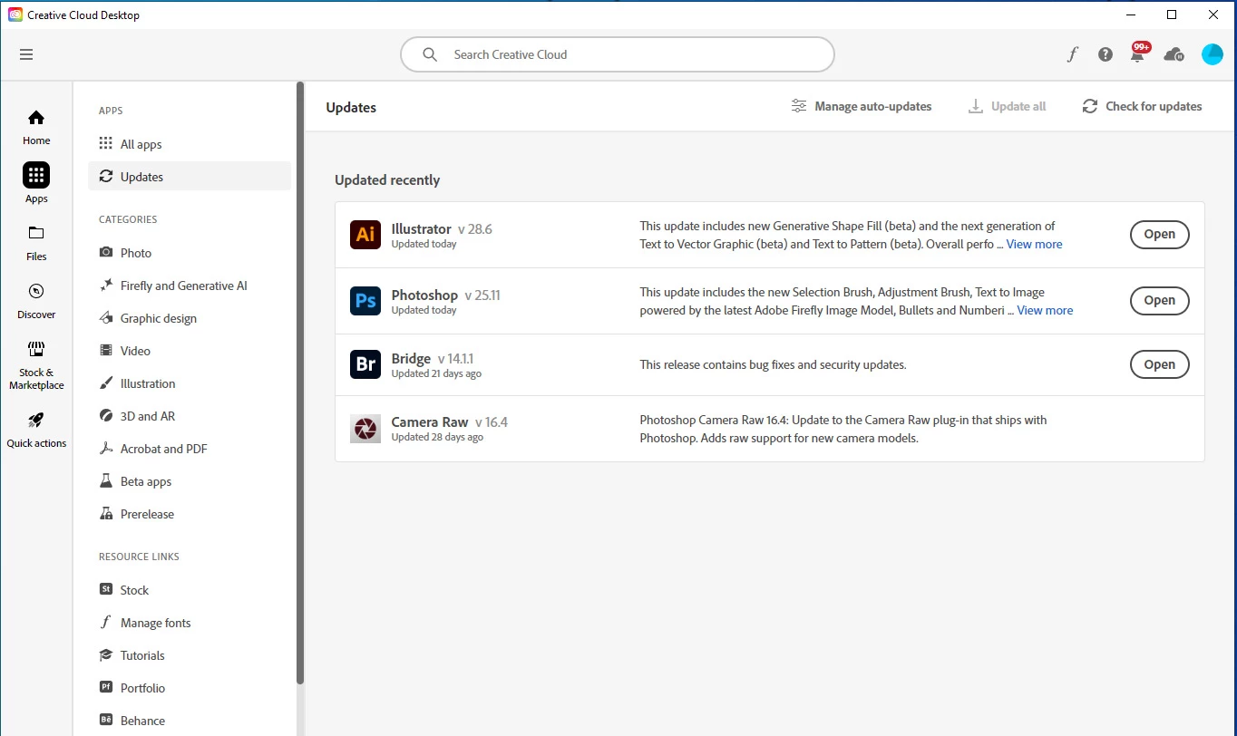Click the sidebar vertical scrollbar
Image resolution: width=1237 pixels, height=736 pixels.
tap(300, 383)
